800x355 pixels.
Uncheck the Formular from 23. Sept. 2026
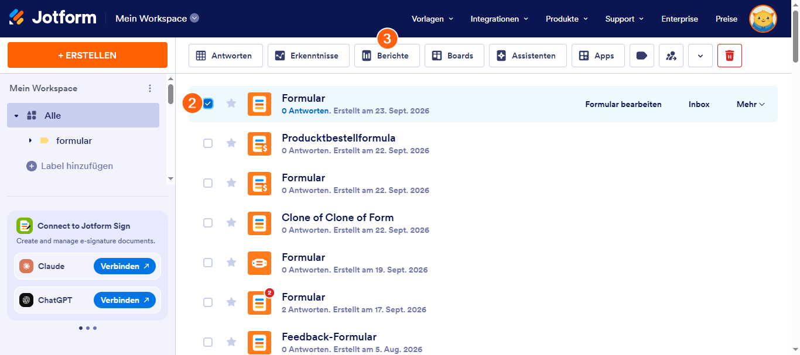pyautogui.click(x=208, y=104)
